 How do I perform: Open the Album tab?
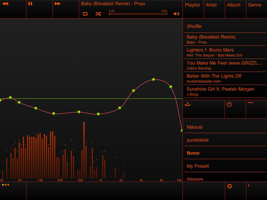coord(235,9)
